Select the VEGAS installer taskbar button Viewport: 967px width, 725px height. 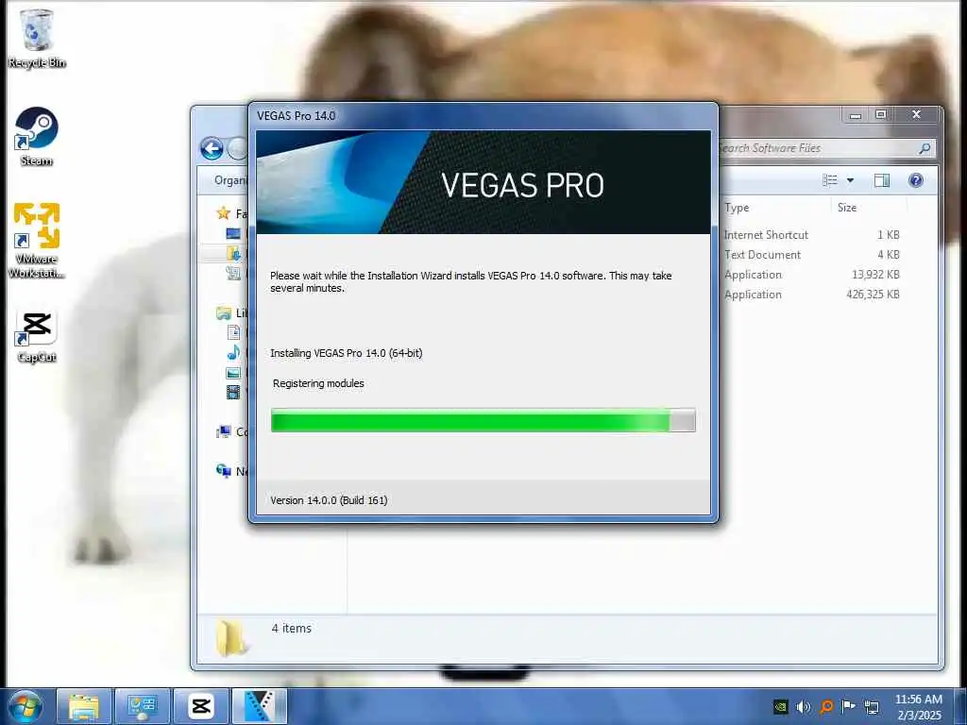[x=260, y=706]
